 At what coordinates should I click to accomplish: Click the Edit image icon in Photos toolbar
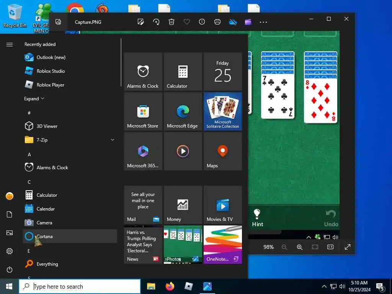tap(141, 22)
